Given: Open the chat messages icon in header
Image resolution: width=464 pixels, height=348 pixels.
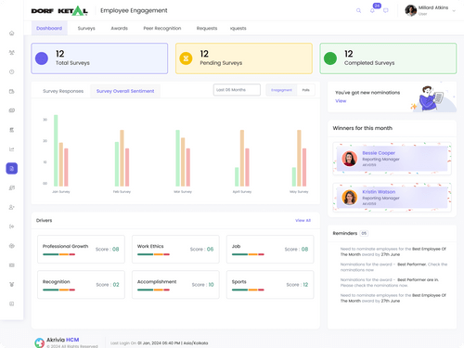Looking at the screenshot, I should click(386, 10).
